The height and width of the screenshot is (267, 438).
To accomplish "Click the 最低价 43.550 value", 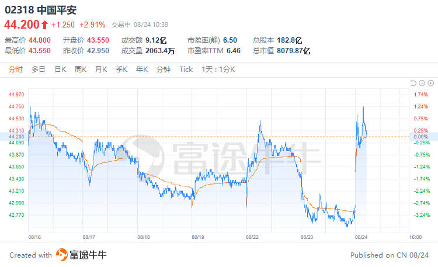I will point(39,51).
